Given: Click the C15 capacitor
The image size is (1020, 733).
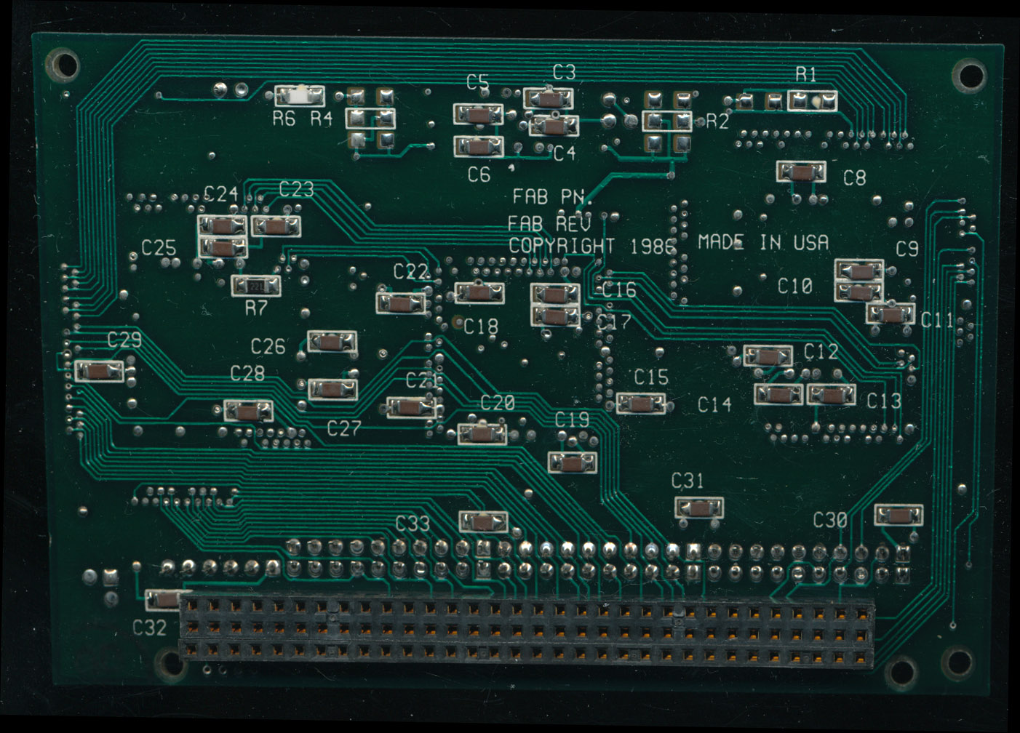Looking at the screenshot, I should [x=640, y=404].
